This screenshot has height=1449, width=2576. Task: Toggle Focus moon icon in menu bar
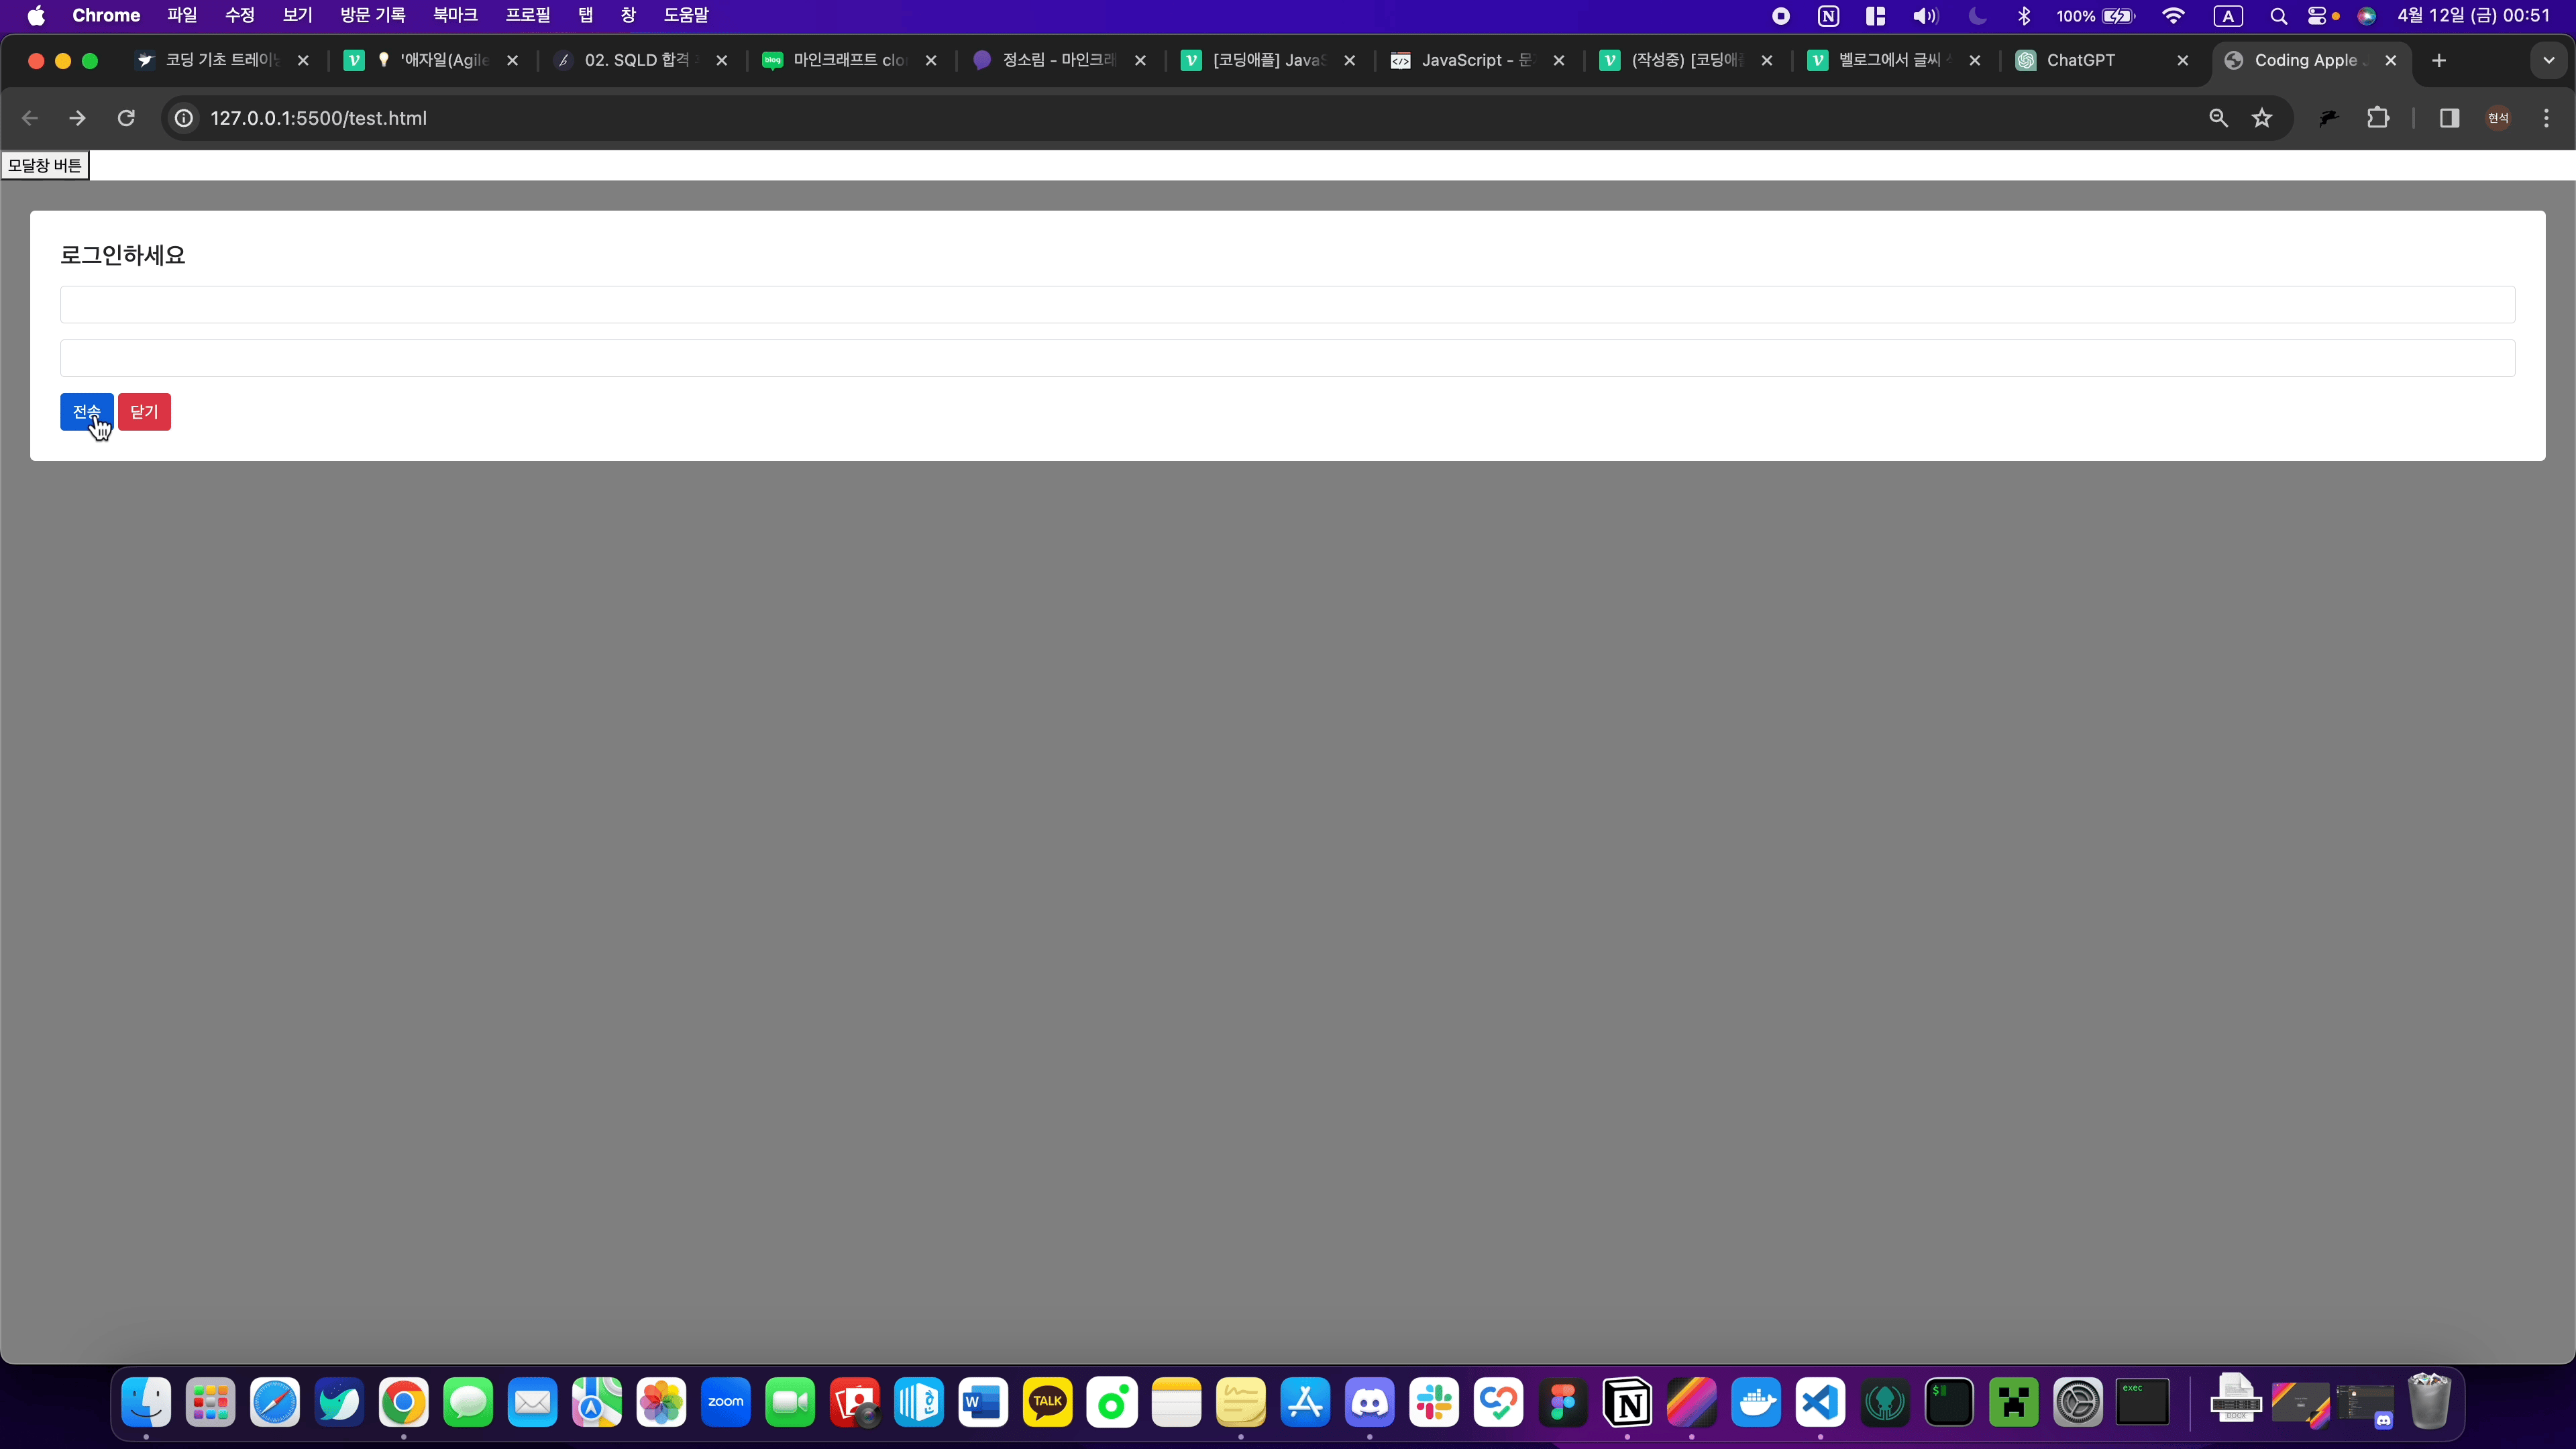point(1977,16)
